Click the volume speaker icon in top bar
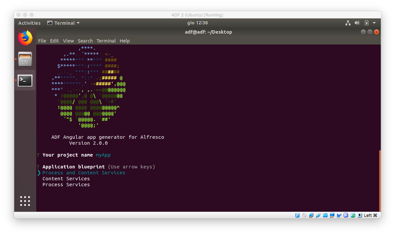Image resolution: width=395 pixels, height=235 pixels. [x=357, y=23]
